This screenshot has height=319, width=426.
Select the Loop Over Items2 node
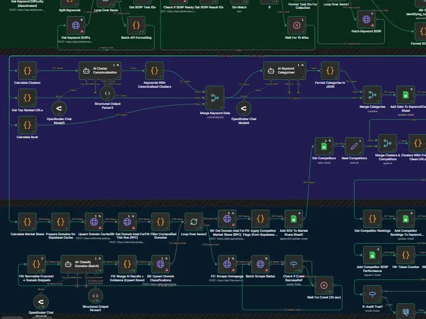point(194,221)
